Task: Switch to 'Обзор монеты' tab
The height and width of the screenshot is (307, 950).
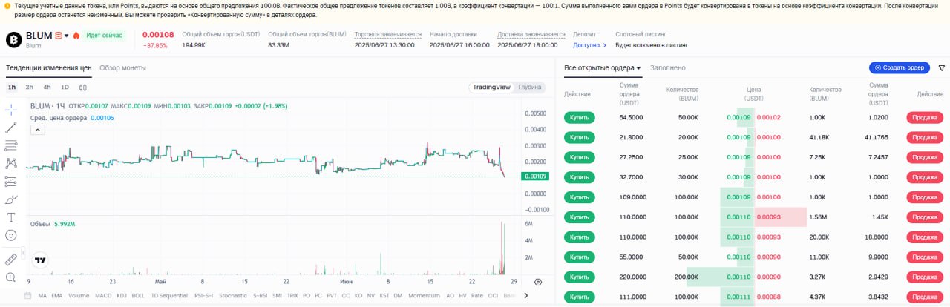Action: click(x=122, y=67)
